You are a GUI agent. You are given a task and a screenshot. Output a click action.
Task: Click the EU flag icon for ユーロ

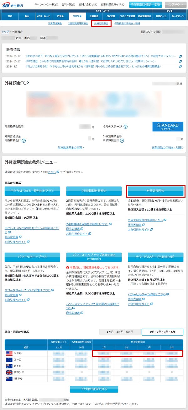click(9, 360)
